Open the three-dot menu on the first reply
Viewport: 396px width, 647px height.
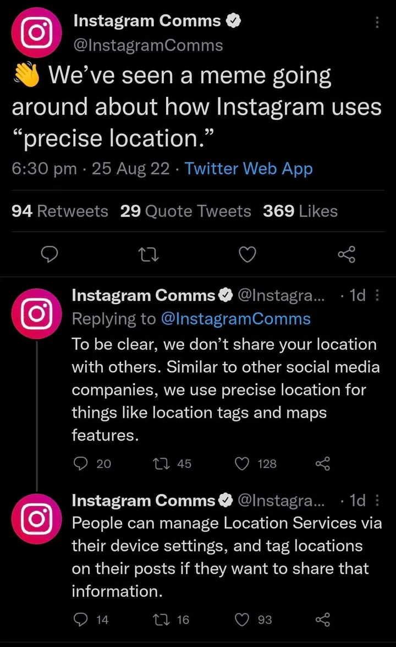point(377,296)
